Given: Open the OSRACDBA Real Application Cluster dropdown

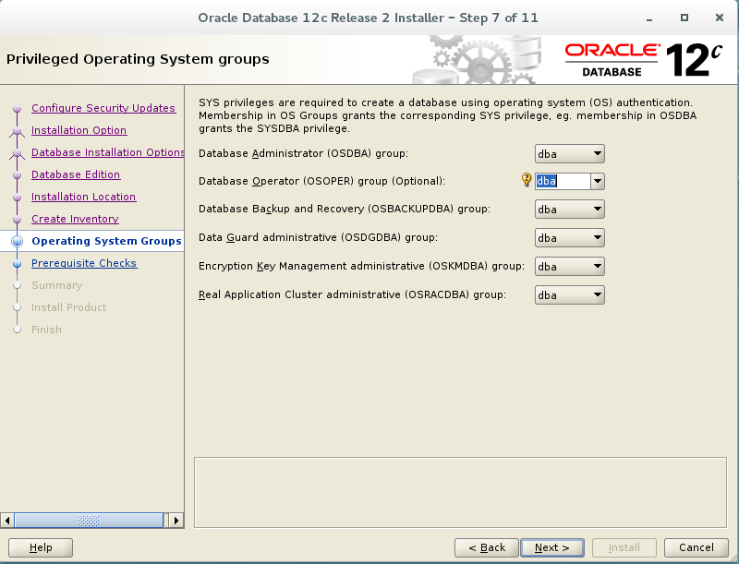Looking at the screenshot, I should pyautogui.click(x=569, y=295).
